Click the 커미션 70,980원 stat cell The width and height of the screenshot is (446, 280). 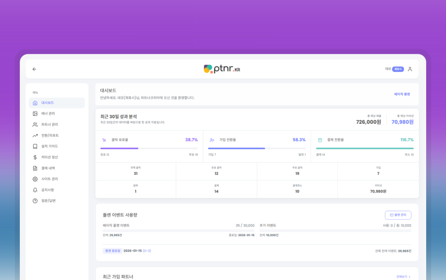click(378, 189)
